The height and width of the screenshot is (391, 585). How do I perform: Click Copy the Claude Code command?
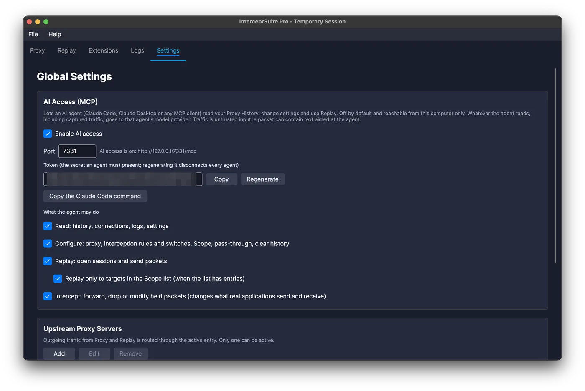pyautogui.click(x=95, y=196)
